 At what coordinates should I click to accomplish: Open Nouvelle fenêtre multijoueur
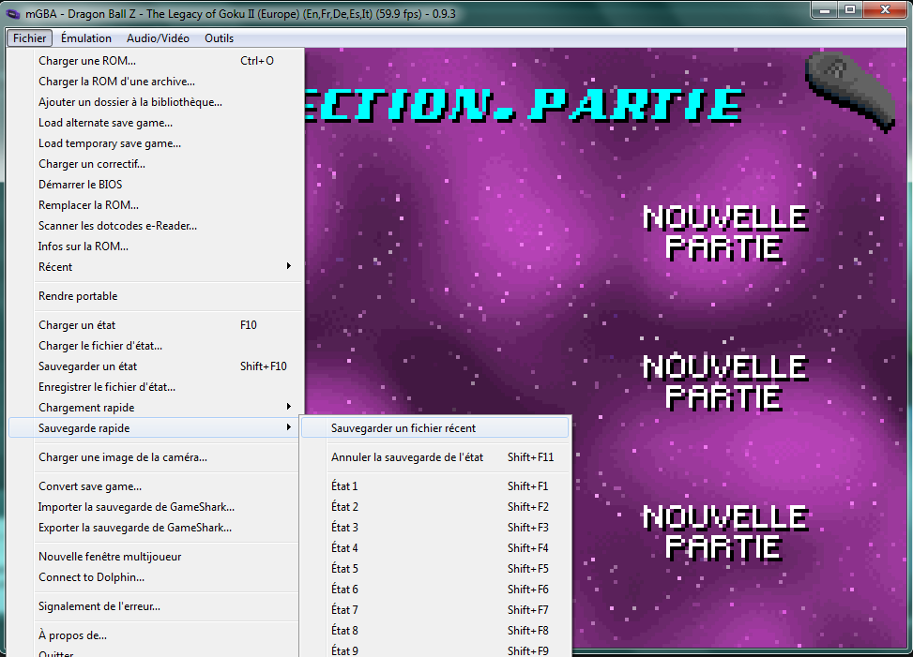click(156, 557)
